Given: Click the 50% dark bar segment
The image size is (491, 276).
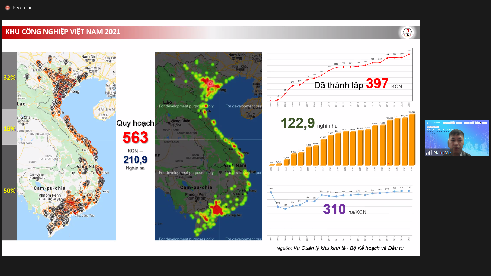Looking at the screenshot, I should pos(9,192).
